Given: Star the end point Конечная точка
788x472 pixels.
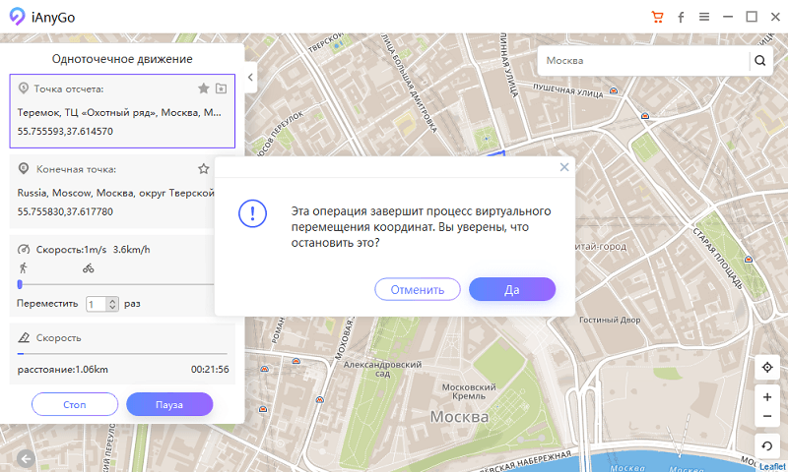Looking at the screenshot, I should coord(203,169).
